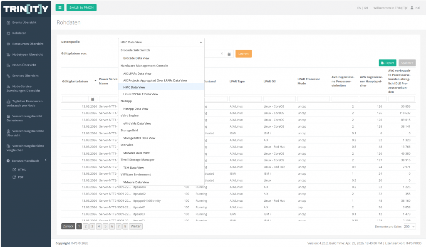Click the Events Übersicht sidebar icon
This screenshot has height=247, width=426.
tap(8, 22)
